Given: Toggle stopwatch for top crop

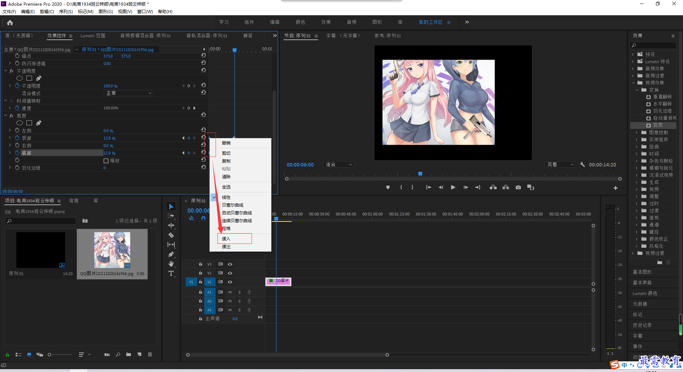Looking at the screenshot, I should coord(17,138).
